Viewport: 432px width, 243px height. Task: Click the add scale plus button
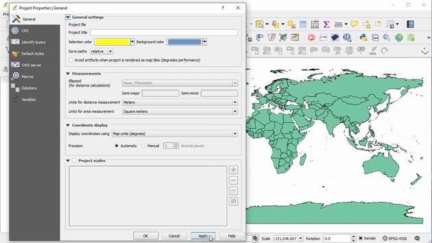pyautogui.click(x=234, y=170)
